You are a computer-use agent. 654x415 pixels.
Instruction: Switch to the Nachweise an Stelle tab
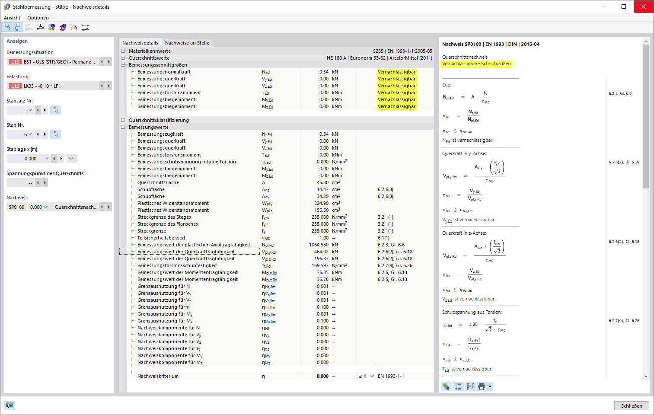tap(187, 43)
